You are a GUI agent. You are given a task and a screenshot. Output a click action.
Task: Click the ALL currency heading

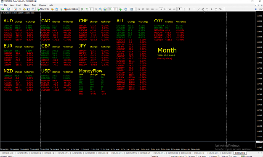pyautogui.click(x=120, y=21)
